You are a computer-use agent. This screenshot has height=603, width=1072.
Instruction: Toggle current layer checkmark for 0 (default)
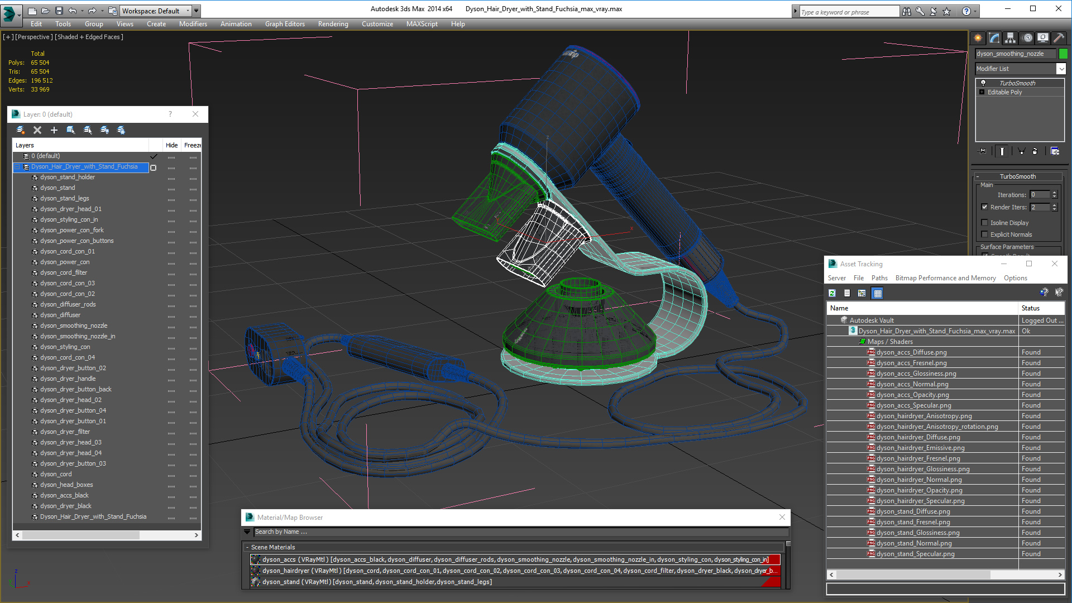click(154, 156)
